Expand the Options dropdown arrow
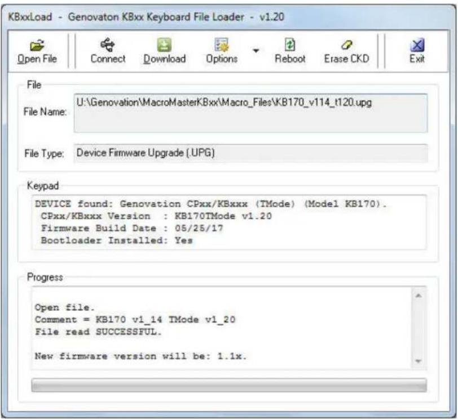 256,51
